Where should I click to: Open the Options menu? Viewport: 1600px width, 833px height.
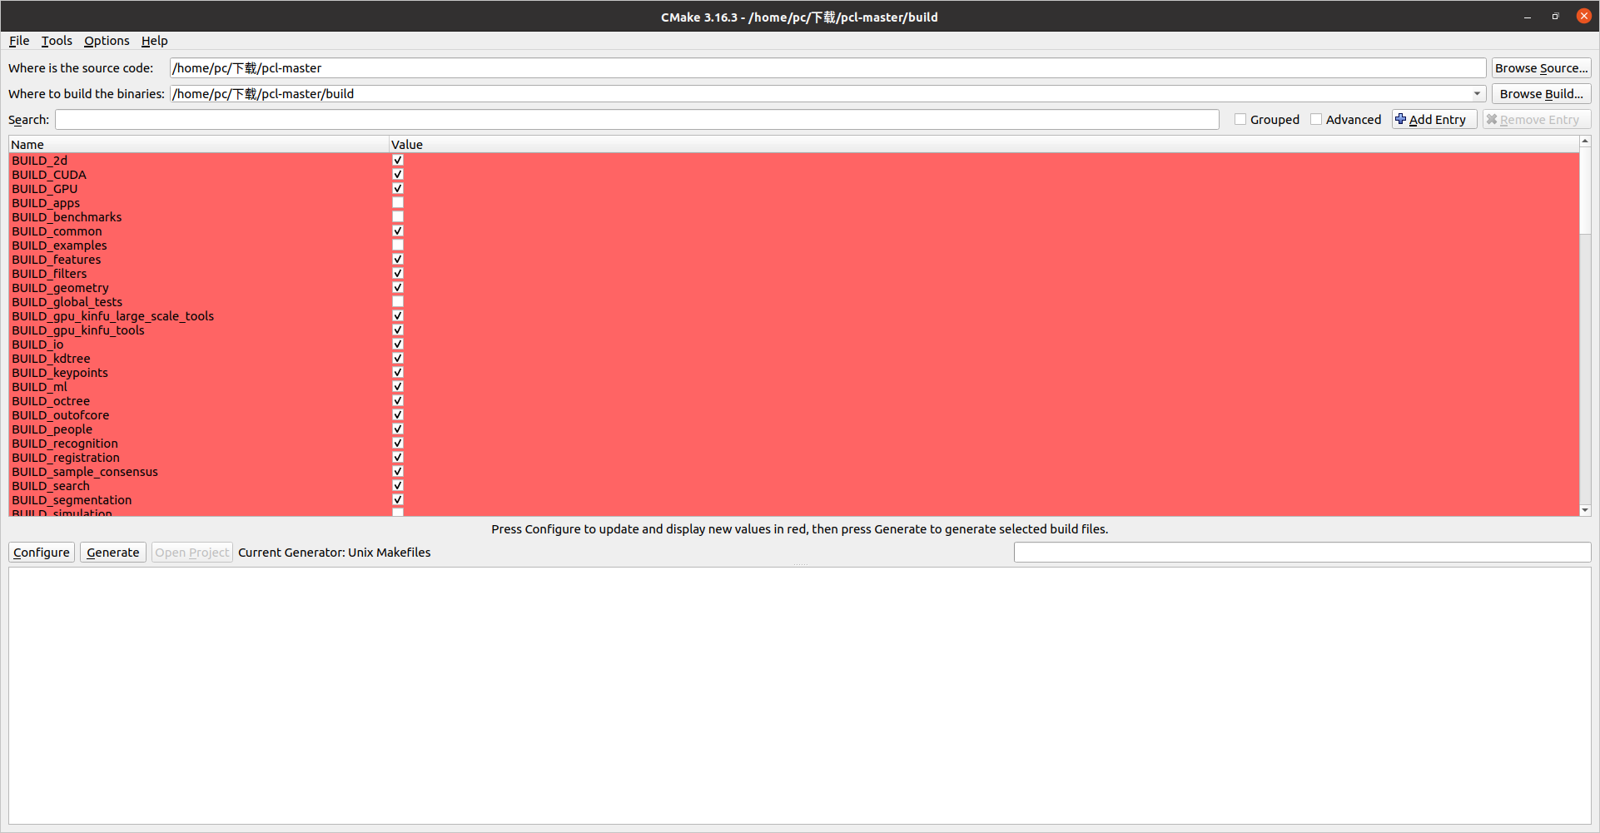click(107, 41)
